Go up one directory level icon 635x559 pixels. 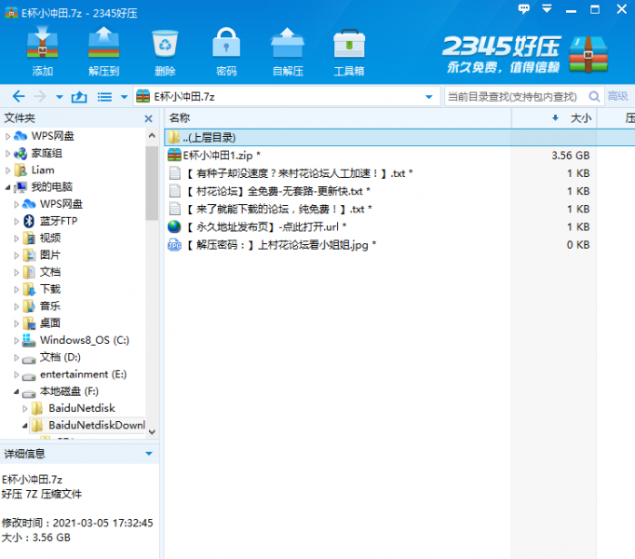pyautogui.click(x=79, y=97)
